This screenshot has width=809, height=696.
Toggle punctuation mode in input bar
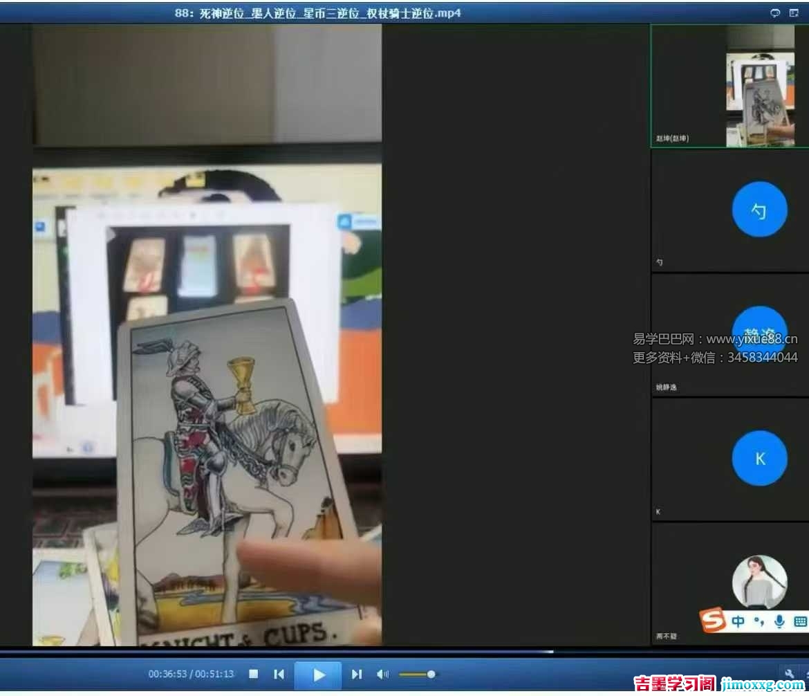(759, 621)
